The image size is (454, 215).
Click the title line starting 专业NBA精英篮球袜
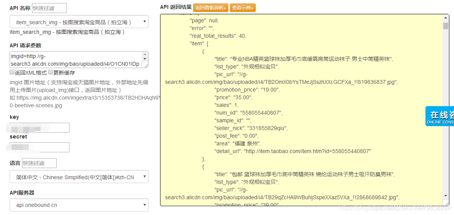[x=304, y=59]
